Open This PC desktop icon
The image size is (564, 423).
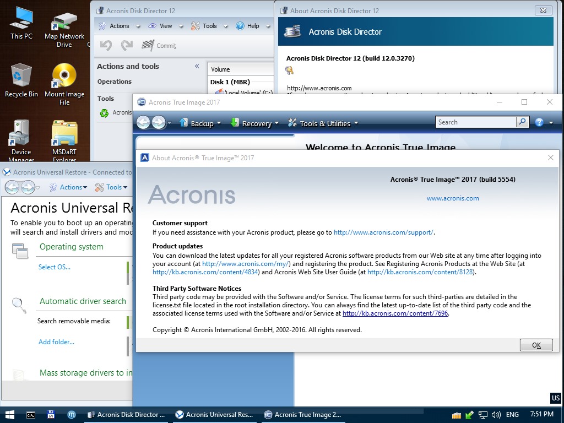[21, 23]
